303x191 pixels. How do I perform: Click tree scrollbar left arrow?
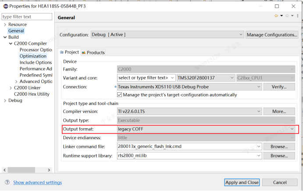5,170
